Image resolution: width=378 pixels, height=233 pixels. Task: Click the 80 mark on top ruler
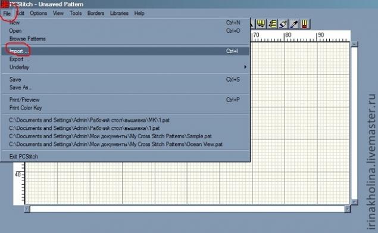click(x=288, y=35)
